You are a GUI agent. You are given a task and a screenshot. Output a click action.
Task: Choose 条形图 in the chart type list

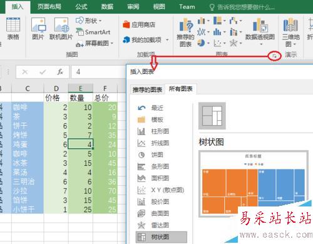[x=161, y=166]
